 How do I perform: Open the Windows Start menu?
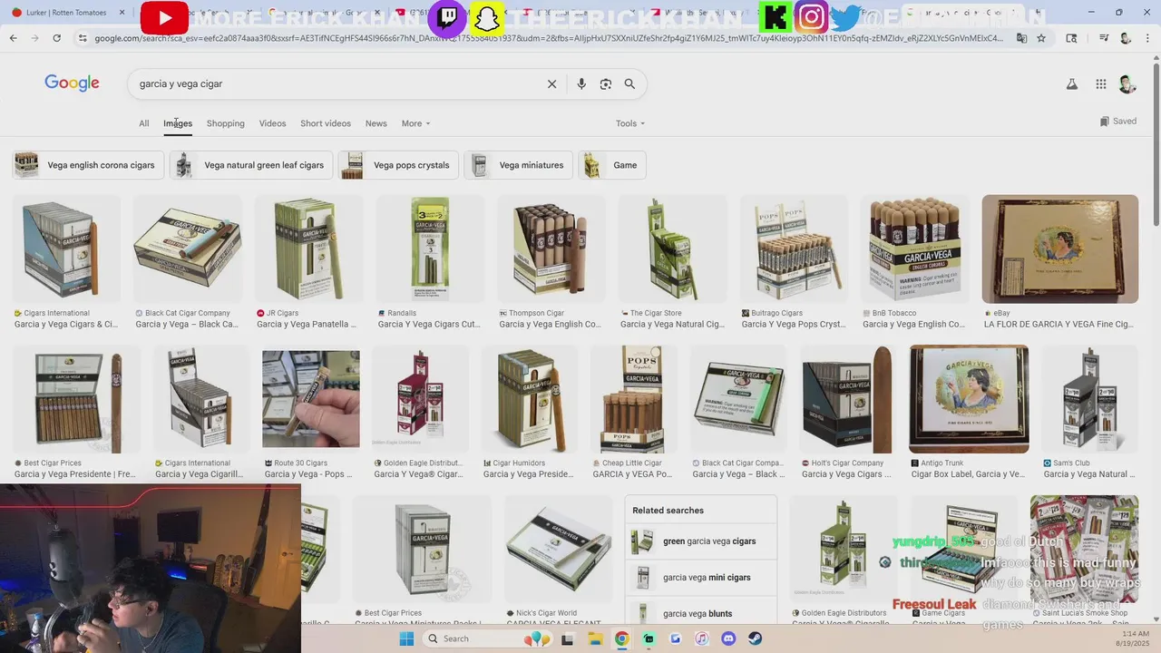point(406,638)
